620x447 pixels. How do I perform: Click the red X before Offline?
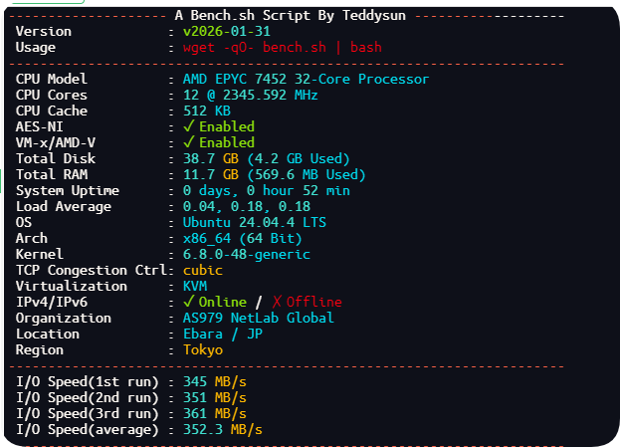point(276,302)
